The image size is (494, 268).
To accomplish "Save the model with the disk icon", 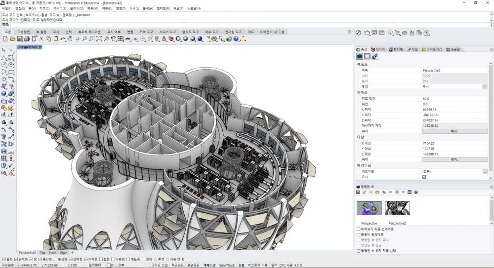I will [x=20, y=38].
